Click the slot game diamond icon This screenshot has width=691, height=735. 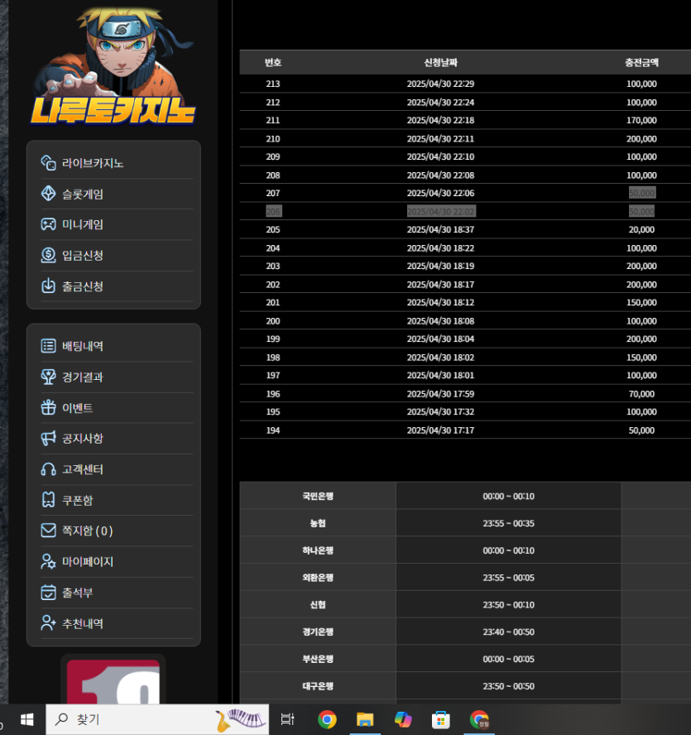48,194
